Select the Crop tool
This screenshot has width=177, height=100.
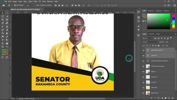(x=2, y=20)
